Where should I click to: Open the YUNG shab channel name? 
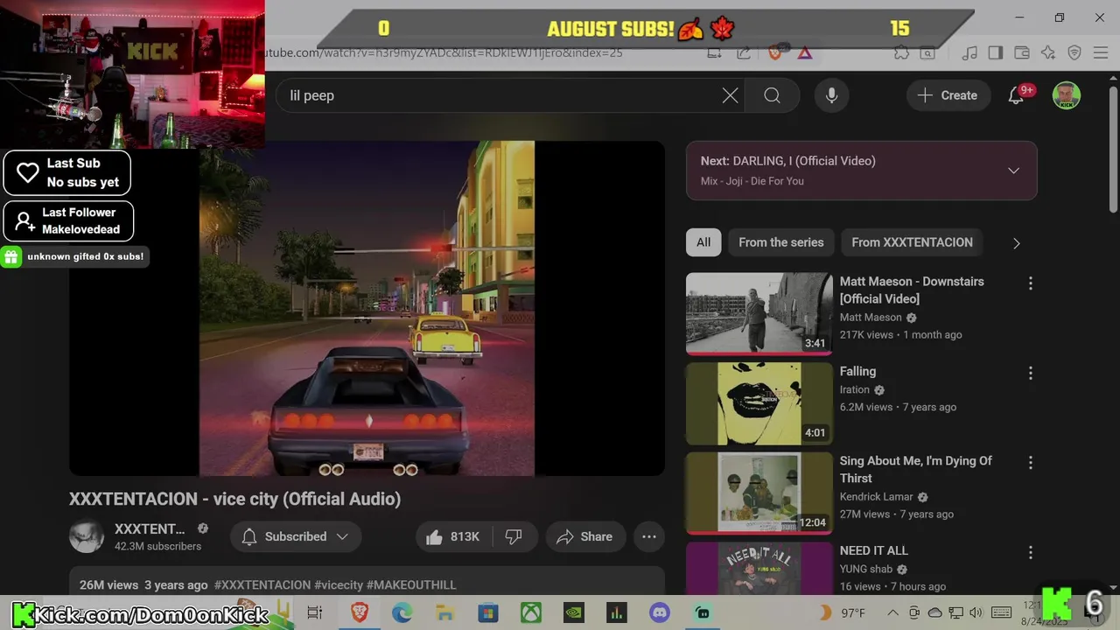coord(867,569)
